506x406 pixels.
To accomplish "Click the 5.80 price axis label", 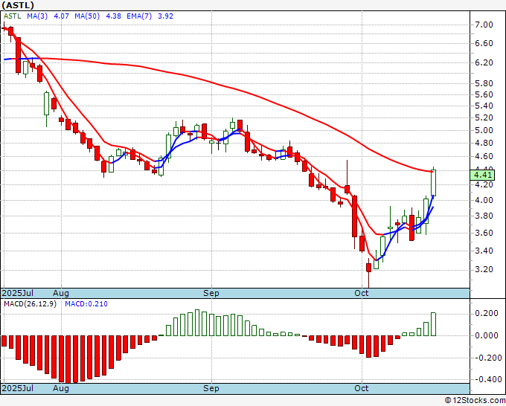I will point(484,83).
